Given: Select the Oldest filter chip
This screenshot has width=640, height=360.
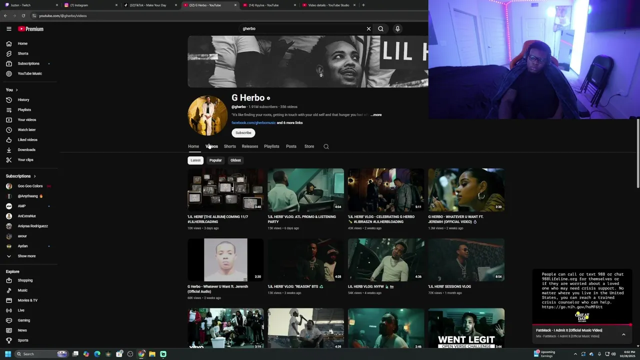Looking at the screenshot, I should (x=235, y=160).
